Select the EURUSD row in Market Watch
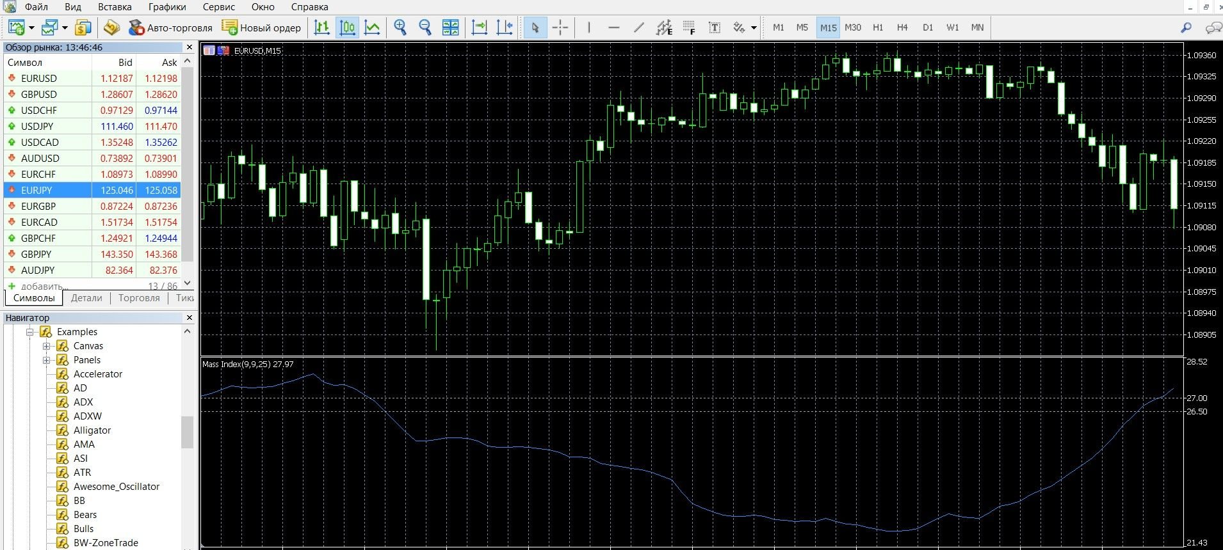The width and height of the screenshot is (1223, 550). (x=92, y=78)
